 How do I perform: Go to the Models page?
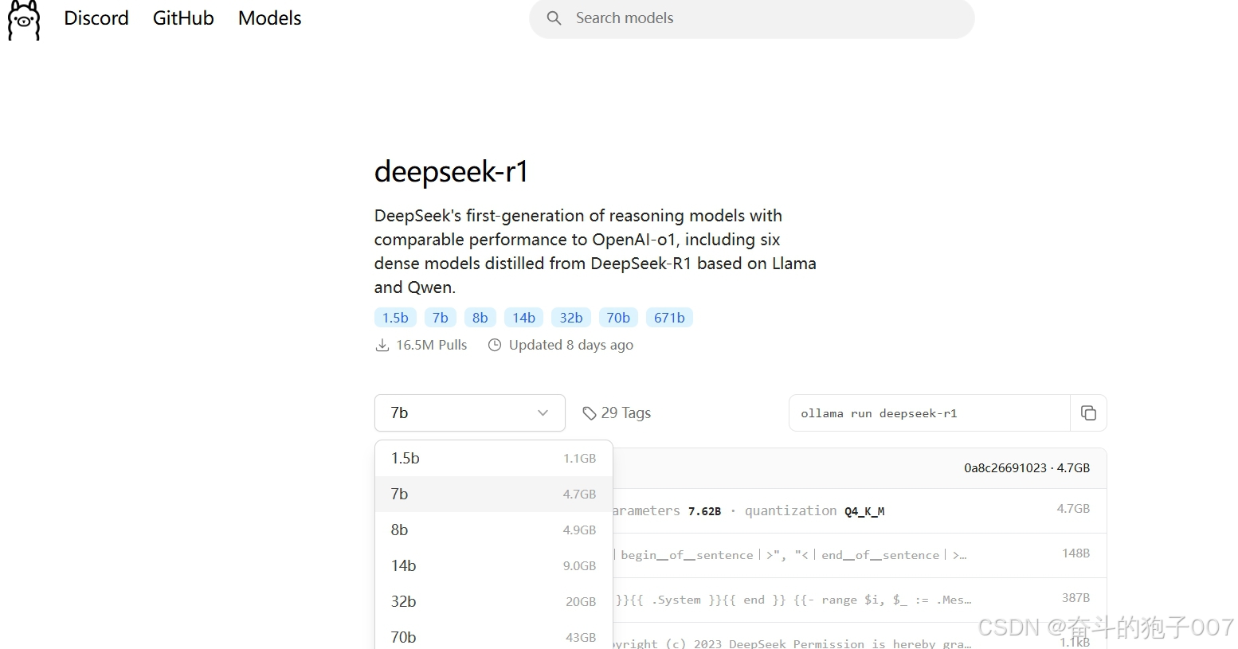(x=270, y=18)
